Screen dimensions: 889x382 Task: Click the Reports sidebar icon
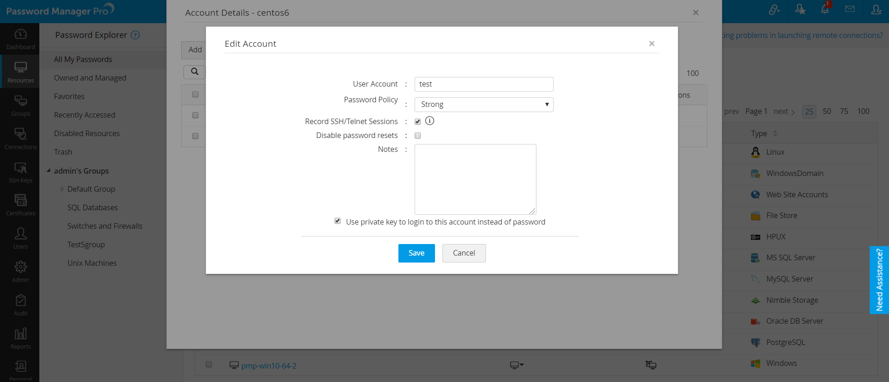tap(20, 338)
